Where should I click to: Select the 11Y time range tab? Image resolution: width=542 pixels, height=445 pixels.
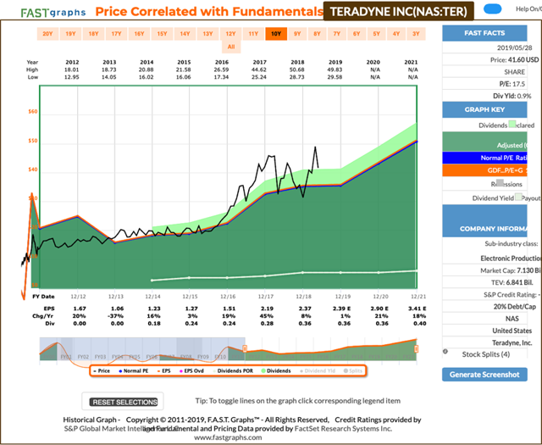253,34
